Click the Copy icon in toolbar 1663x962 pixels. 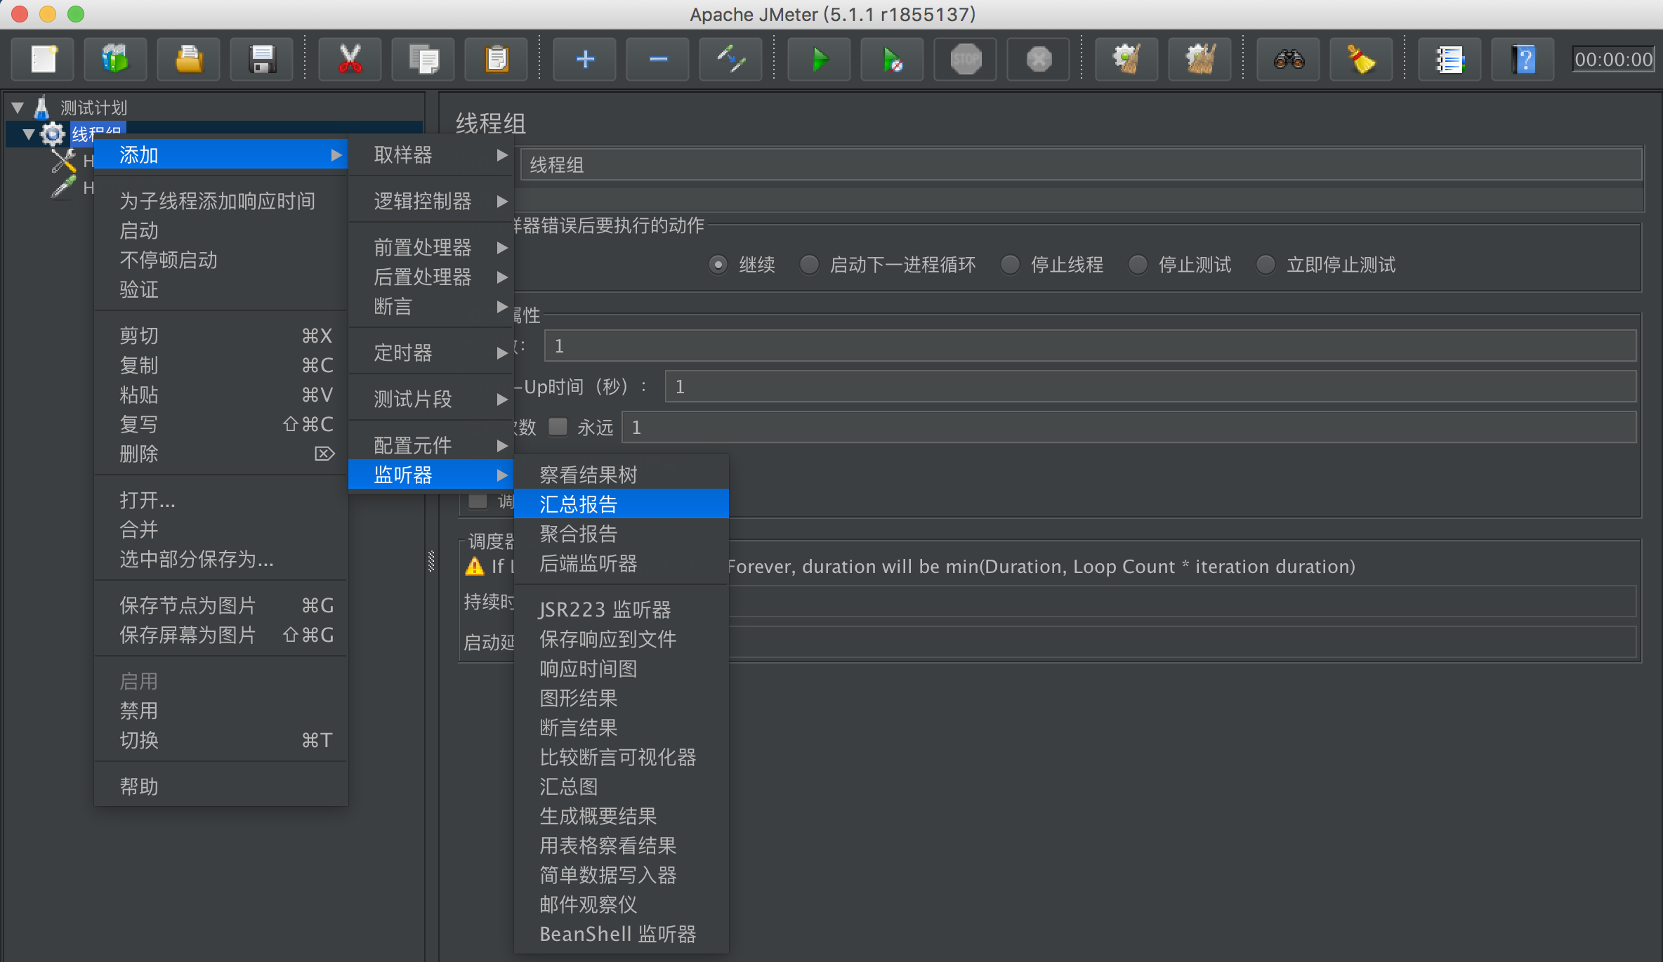(423, 59)
